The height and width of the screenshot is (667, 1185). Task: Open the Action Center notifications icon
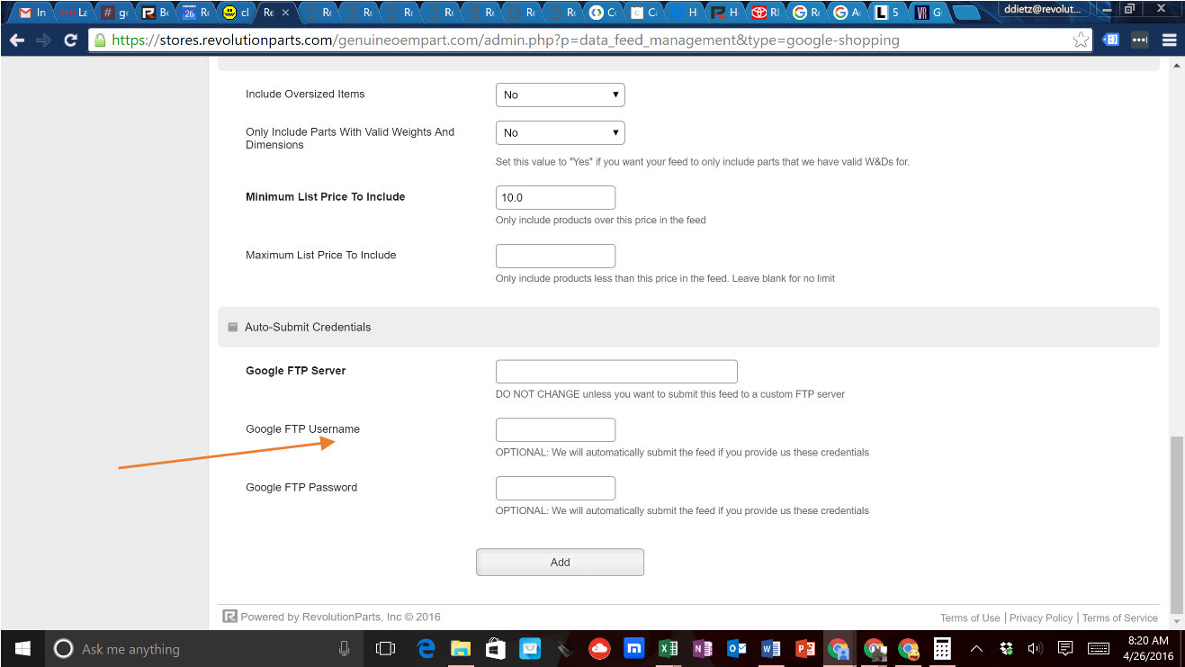click(1065, 648)
